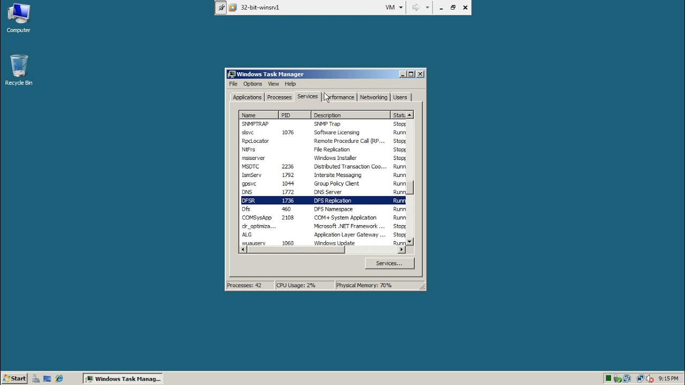The height and width of the screenshot is (385, 685).
Task: Open the File menu
Action: point(233,84)
